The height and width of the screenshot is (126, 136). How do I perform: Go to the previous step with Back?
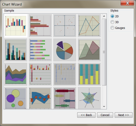86,115
